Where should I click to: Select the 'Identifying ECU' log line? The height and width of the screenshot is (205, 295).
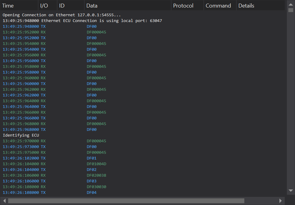point(21,135)
